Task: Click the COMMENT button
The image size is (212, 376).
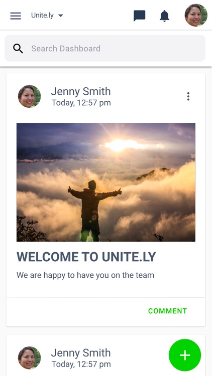Action: coord(167,311)
